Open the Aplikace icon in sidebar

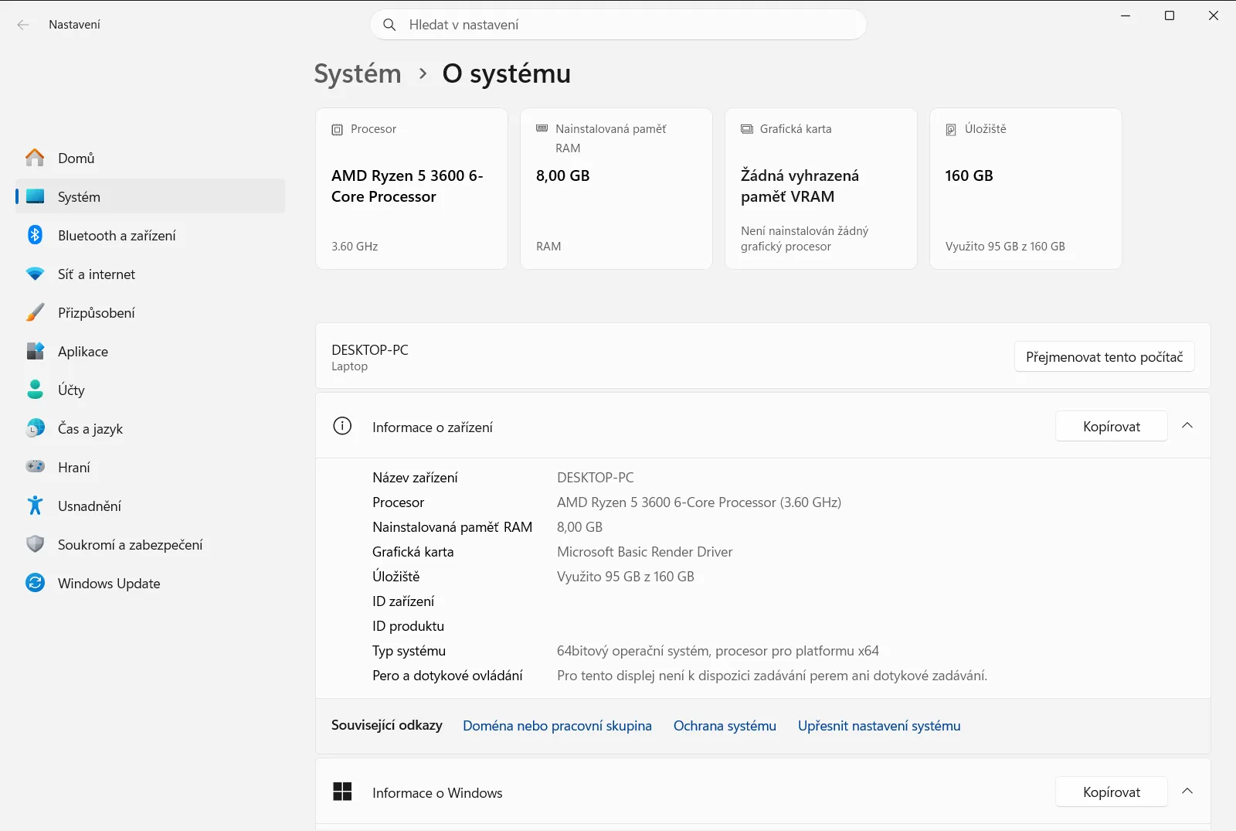[35, 351]
